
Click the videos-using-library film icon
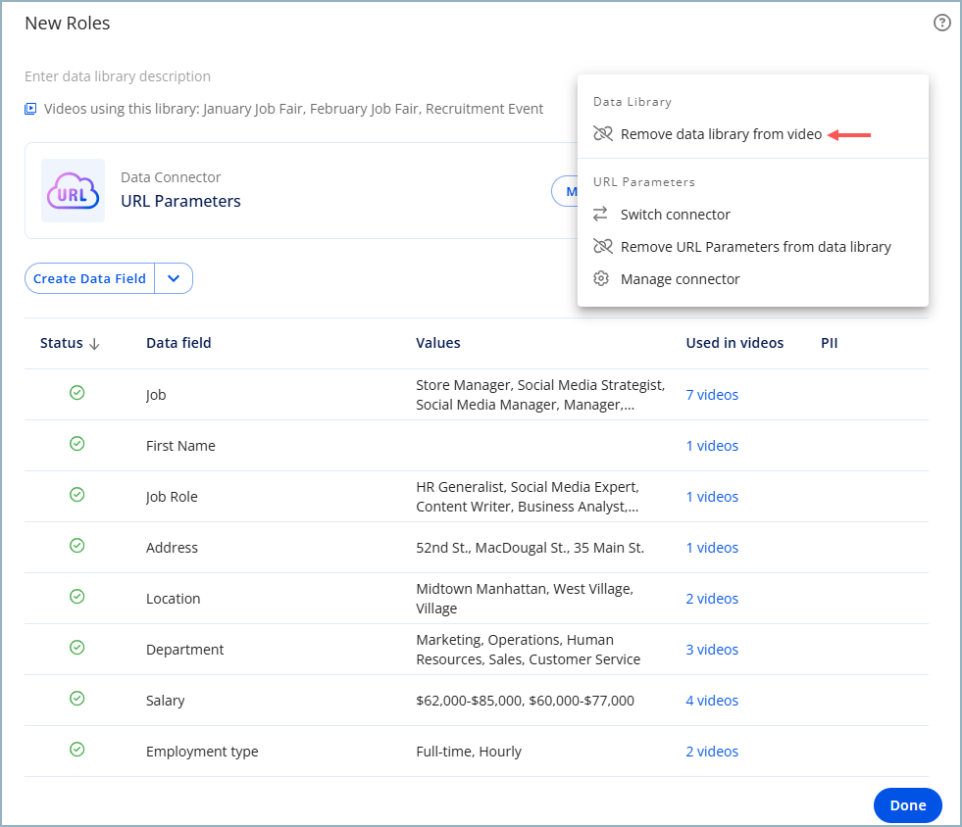click(x=30, y=109)
